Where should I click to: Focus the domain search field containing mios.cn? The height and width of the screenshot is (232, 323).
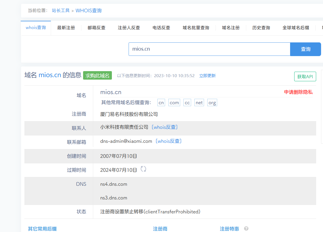(x=209, y=49)
